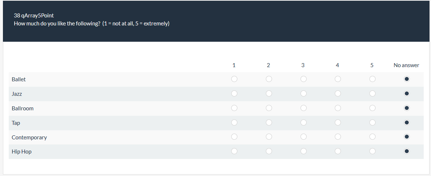Select rating 4 for Jazz
The image size is (431, 176).
pyautogui.click(x=338, y=94)
